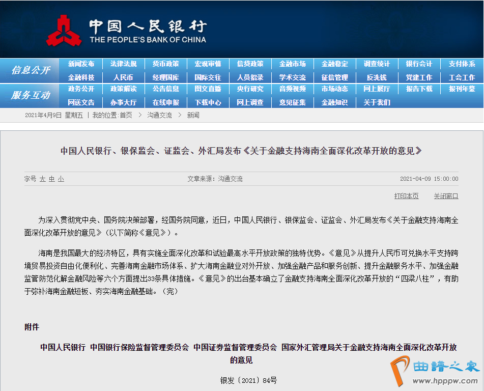Navigate to 反洗钱 section

pyautogui.click(x=377, y=77)
